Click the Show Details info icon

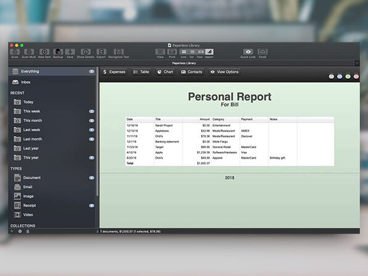coord(86,52)
